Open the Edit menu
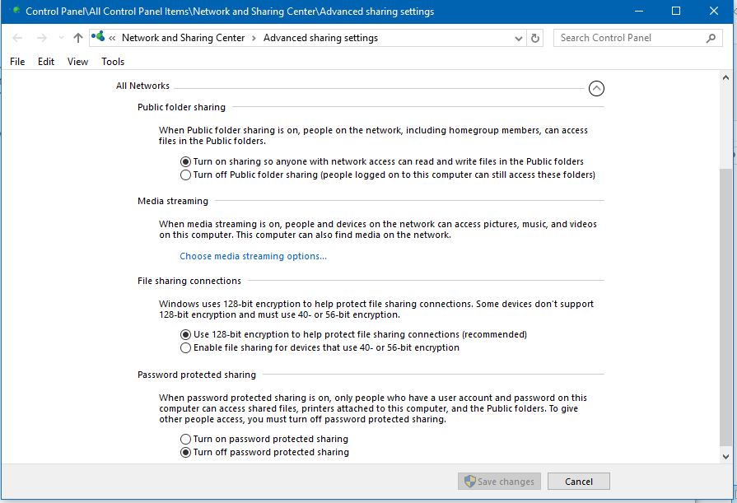The width and height of the screenshot is (737, 503). pos(46,62)
